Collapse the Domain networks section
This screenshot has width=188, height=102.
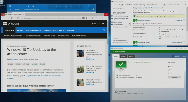[x=184, y=20]
